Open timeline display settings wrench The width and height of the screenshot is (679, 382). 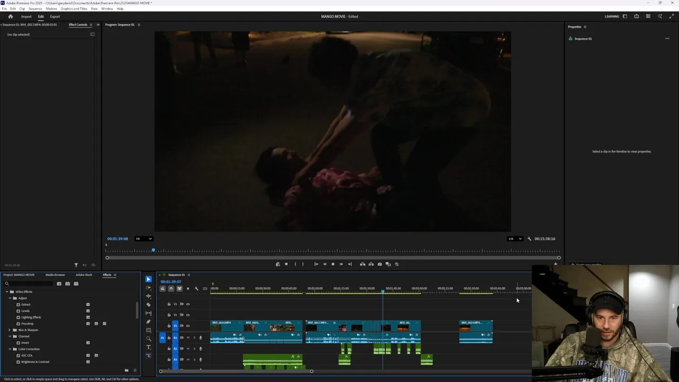196,289
